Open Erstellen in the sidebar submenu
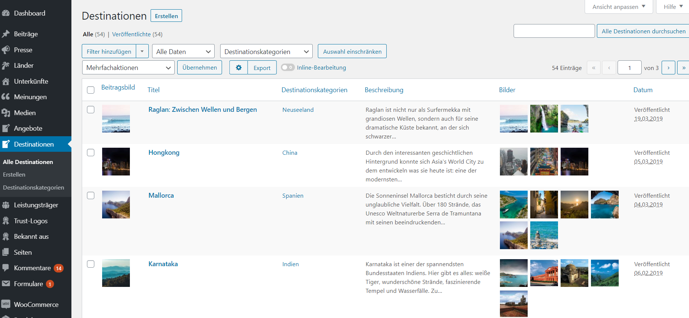The image size is (689, 318). [x=14, y=175]
